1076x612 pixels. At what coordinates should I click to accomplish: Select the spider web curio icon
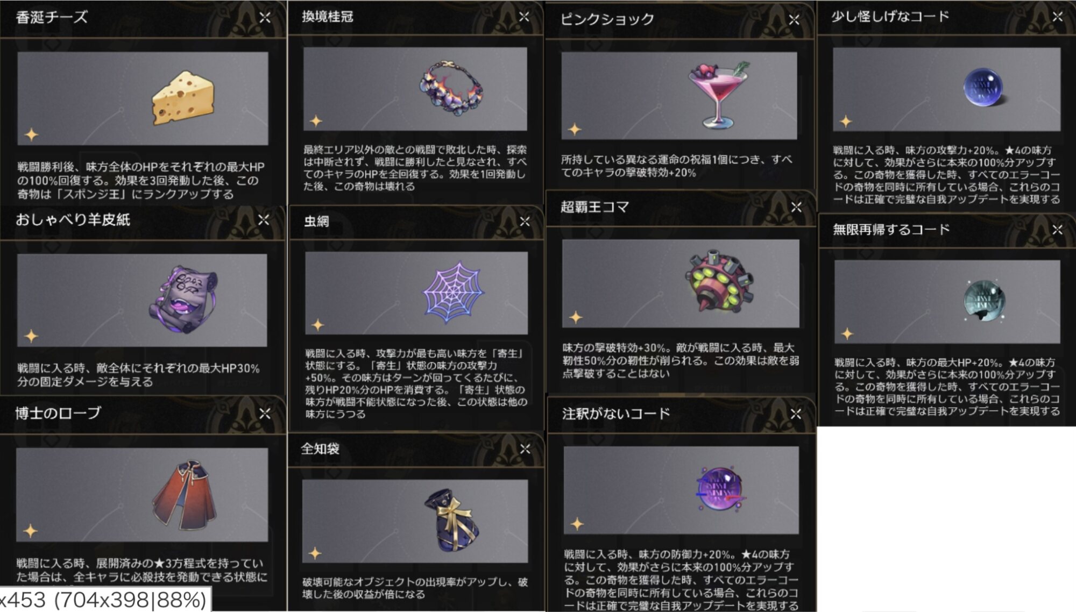454,292
